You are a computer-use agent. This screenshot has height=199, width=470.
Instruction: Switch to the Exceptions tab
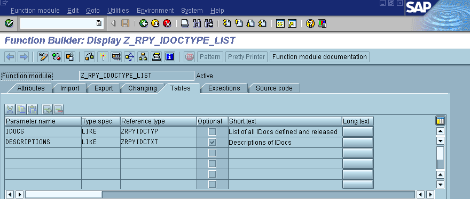224,88
